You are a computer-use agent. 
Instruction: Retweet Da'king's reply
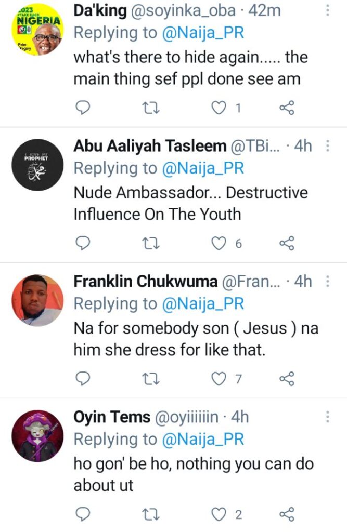tap(151, 108)
